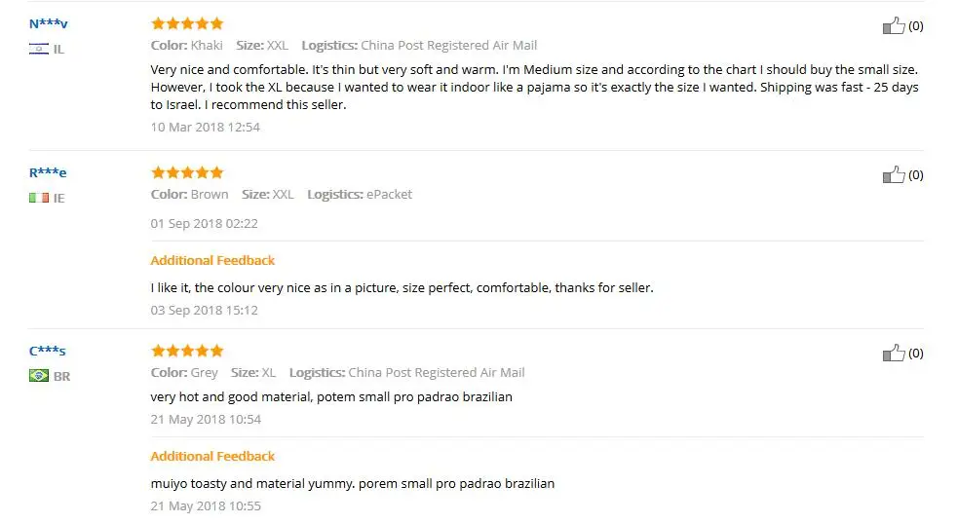Open reviewer profile N***v
Viewport: 958px width, 523px height.
pos(49,23)
